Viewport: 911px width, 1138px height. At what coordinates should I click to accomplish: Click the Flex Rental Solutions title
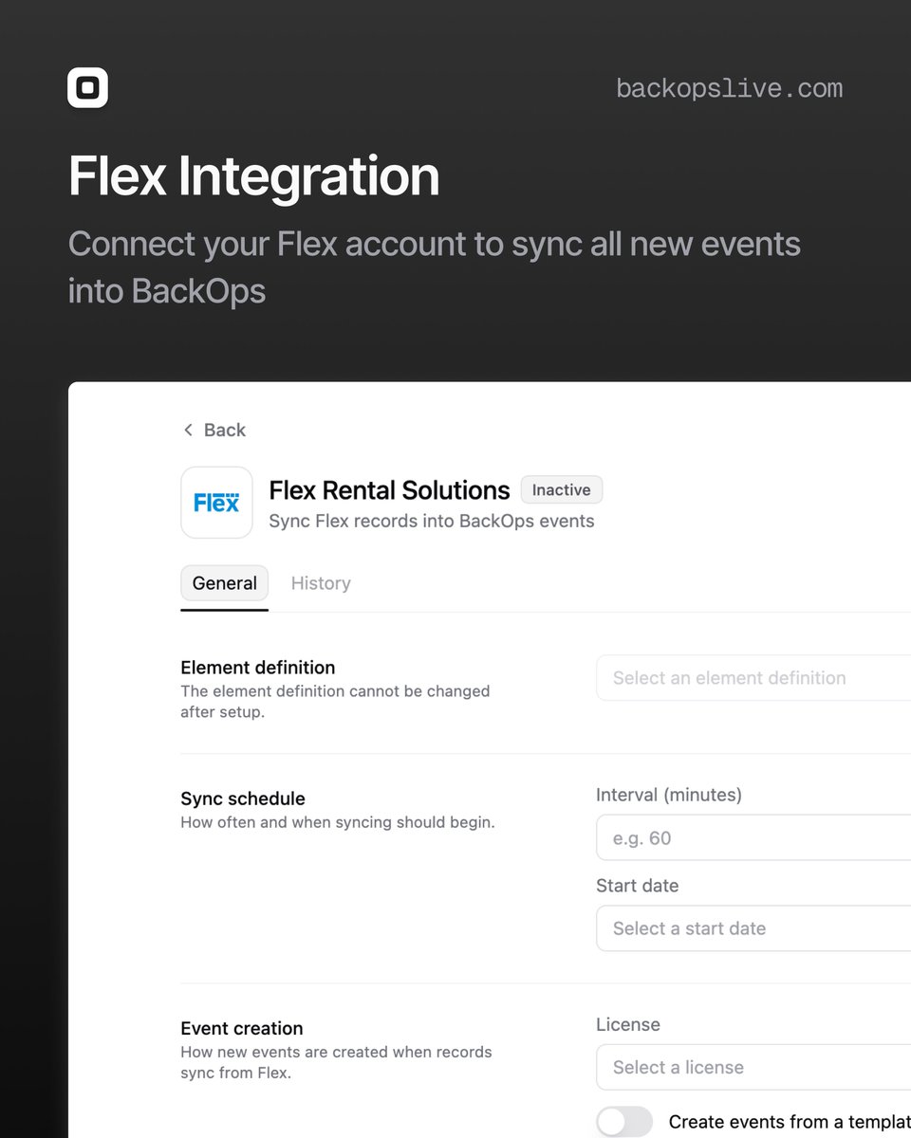(x=390, y=490)
